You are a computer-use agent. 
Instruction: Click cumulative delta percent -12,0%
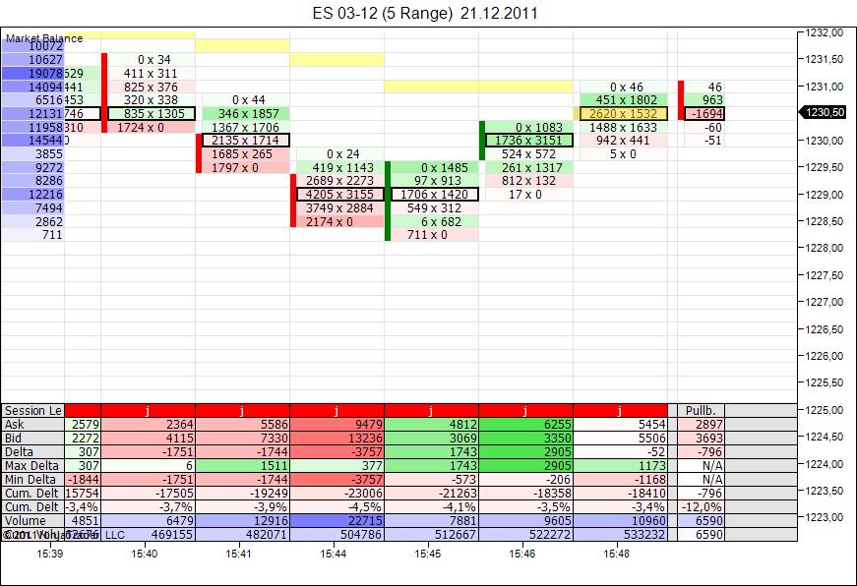703,506
